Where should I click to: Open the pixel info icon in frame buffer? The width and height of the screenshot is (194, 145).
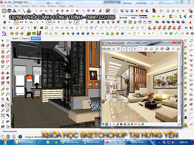point(110,124)
